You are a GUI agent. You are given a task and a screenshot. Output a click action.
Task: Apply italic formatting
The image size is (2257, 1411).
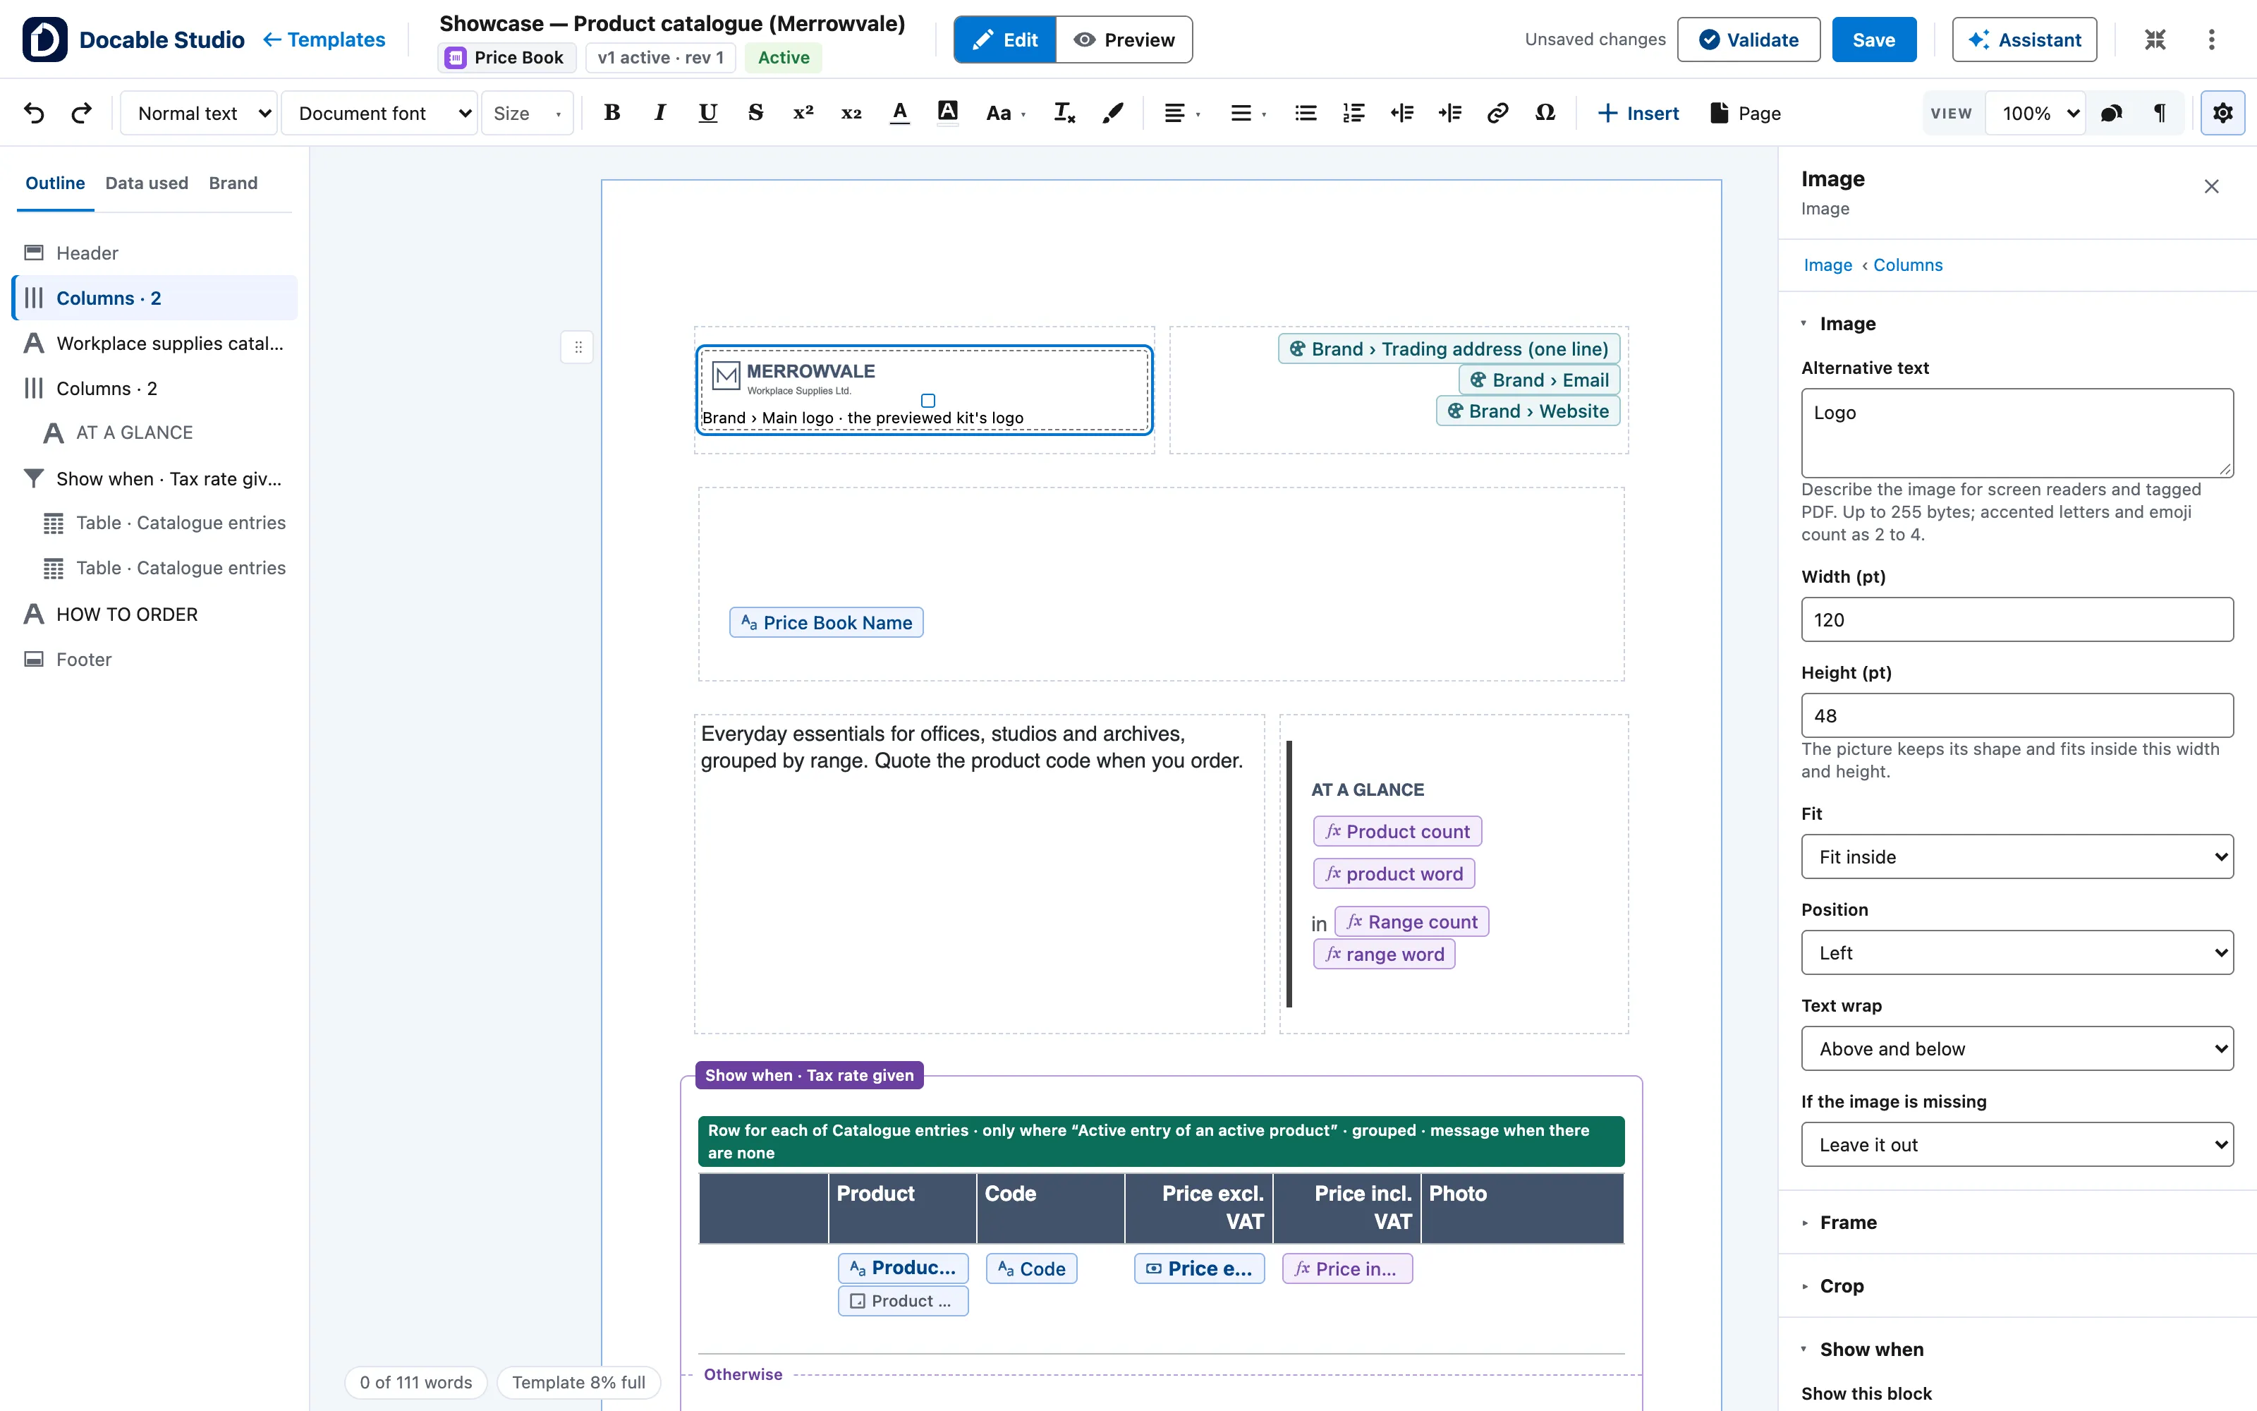(660, 113)
